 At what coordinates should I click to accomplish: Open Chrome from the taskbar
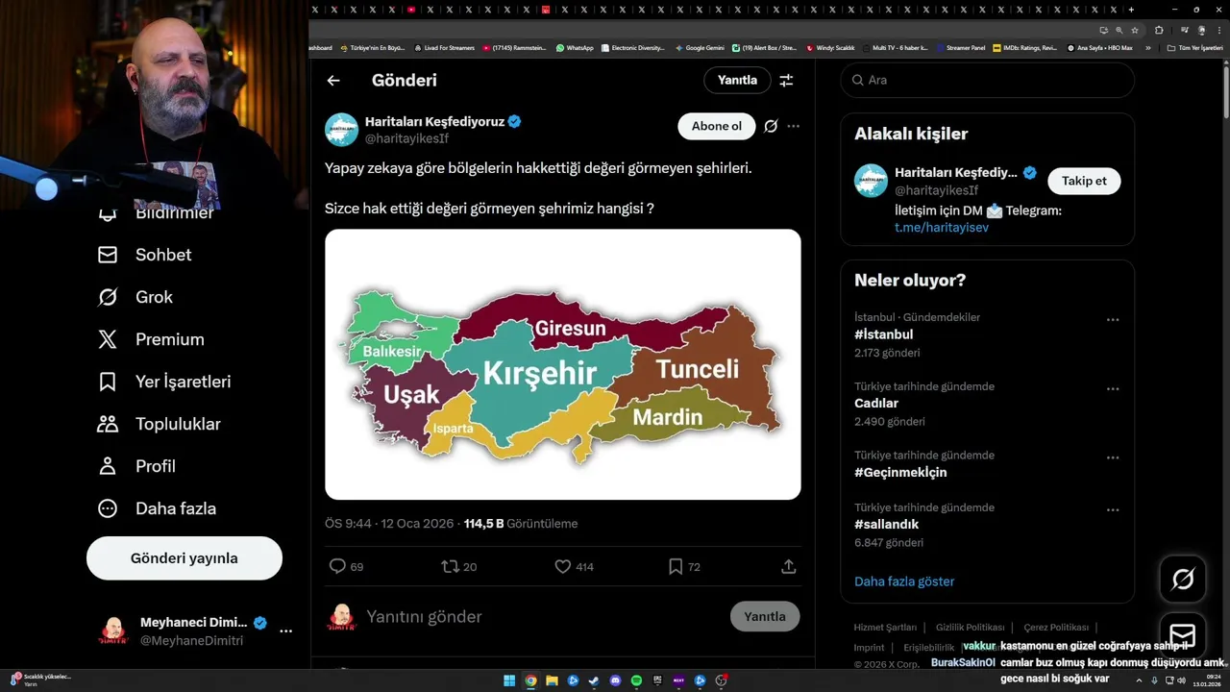(530, 680)
